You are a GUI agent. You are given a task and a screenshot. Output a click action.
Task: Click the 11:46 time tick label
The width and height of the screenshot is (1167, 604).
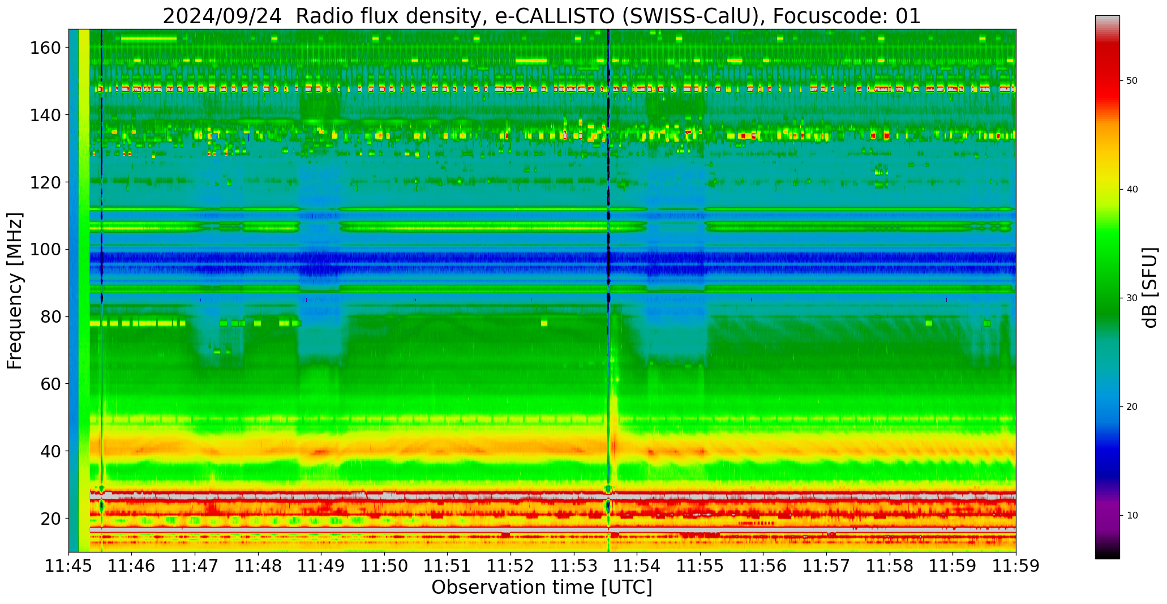pos(132,566)
